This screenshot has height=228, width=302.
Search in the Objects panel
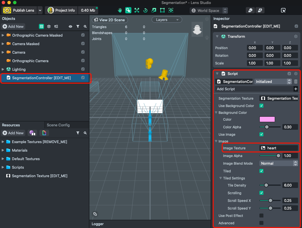(85, 26)
